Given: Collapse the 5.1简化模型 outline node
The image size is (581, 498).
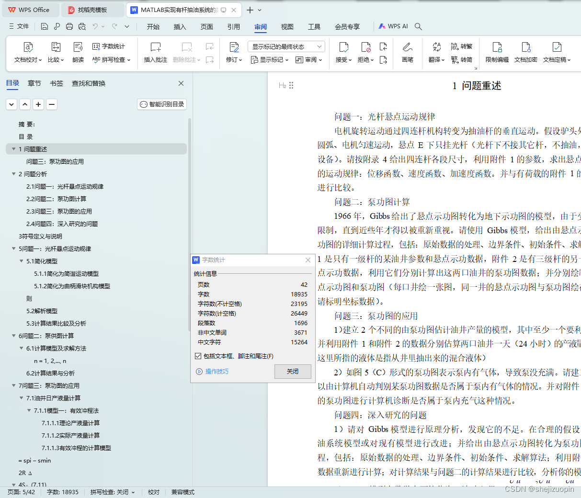Looking at the screenshot, I should click(x=21, y=261).
